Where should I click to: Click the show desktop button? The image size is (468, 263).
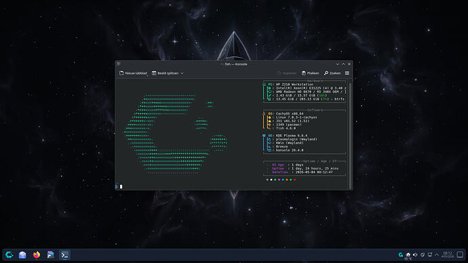pos(461,255)
